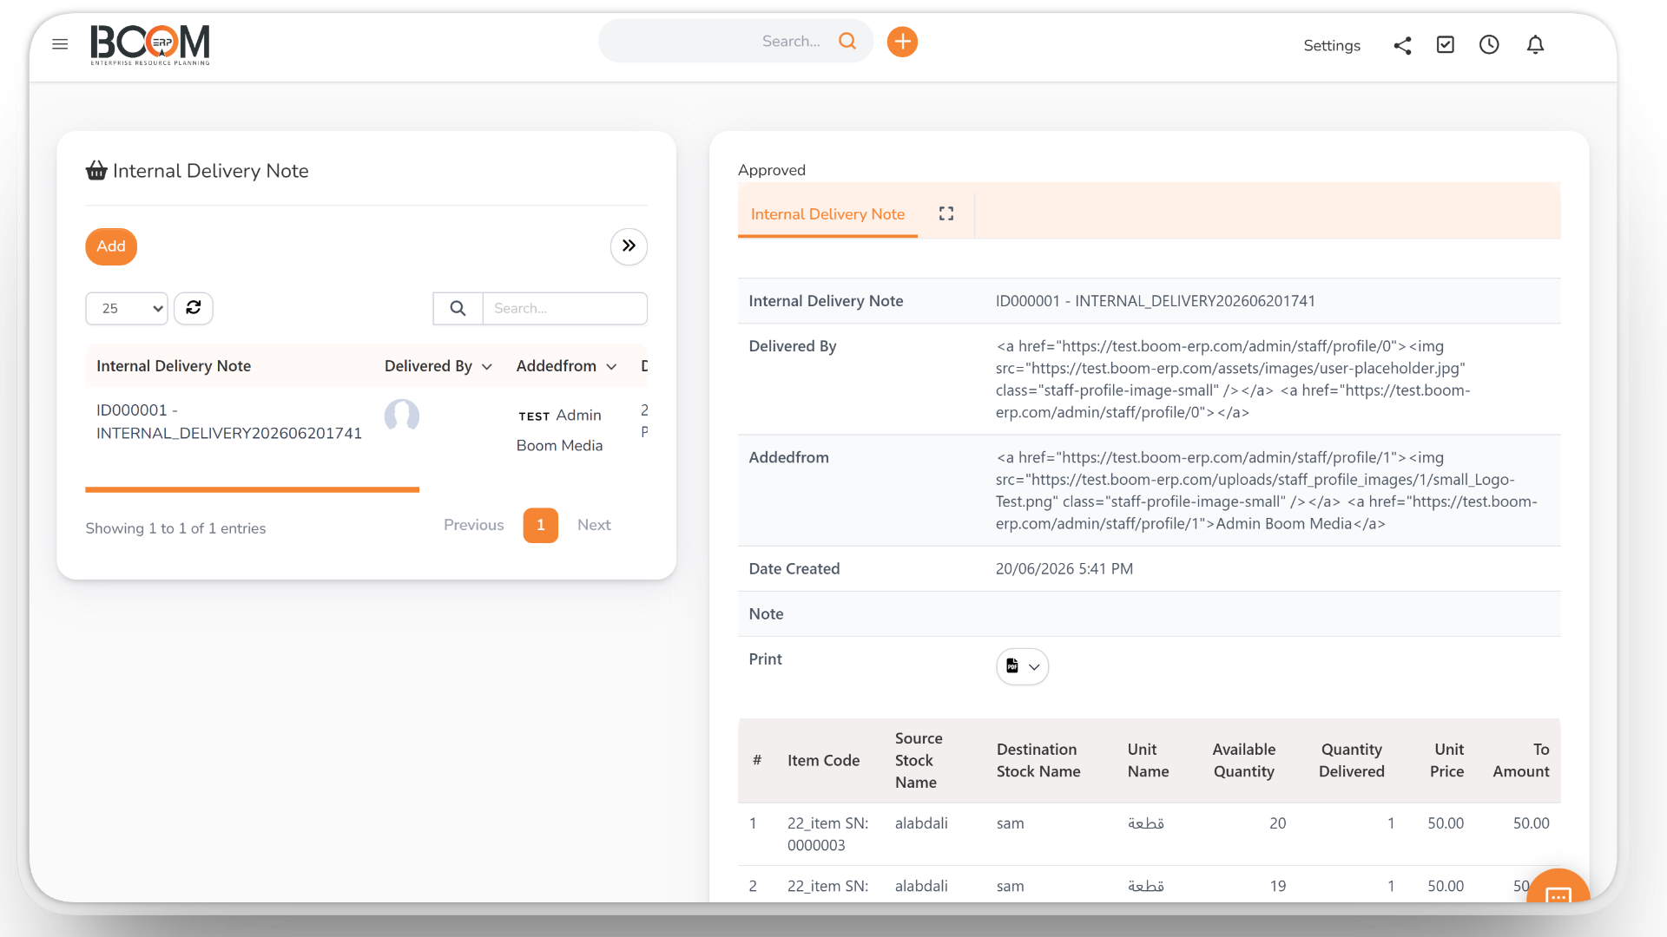Click the ID000001 - INTERNAL_DELIVERY202606201741 detail value
The height and width of the screenshot is (937, 1667).
1155,301
